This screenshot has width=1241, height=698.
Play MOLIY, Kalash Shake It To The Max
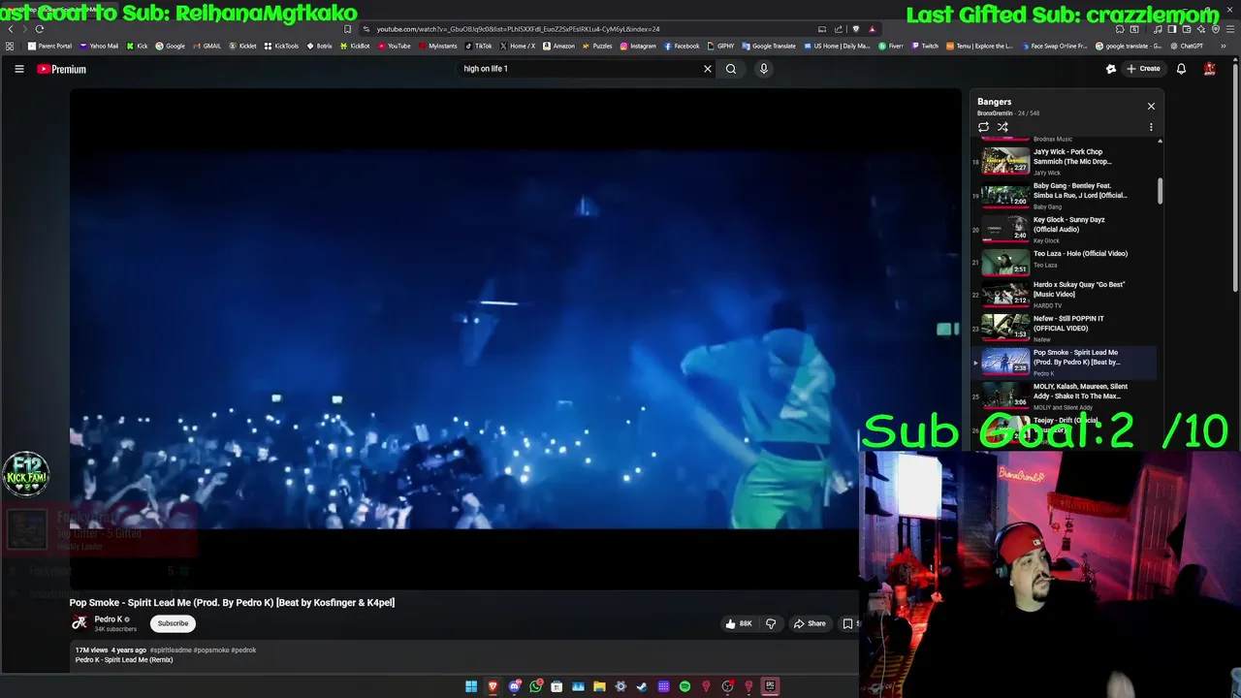pyautogui.click(x=1064, y=396)
